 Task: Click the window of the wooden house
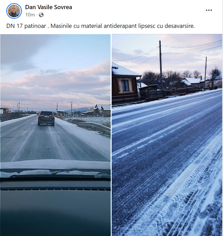125,85
